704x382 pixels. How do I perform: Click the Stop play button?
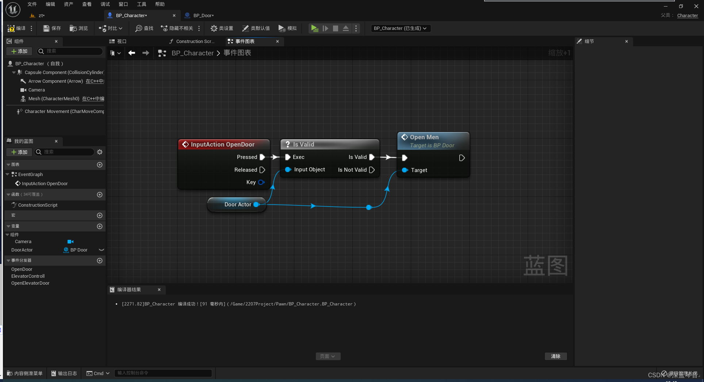[335, 28]
